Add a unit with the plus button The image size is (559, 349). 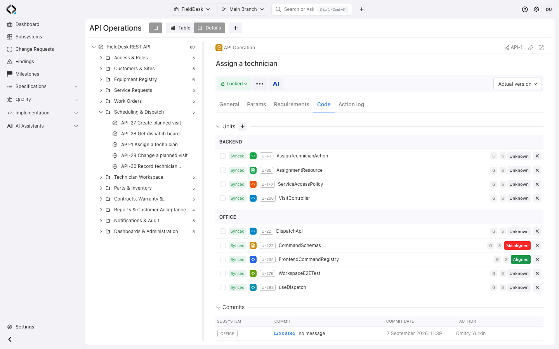[x=243, y=126]
